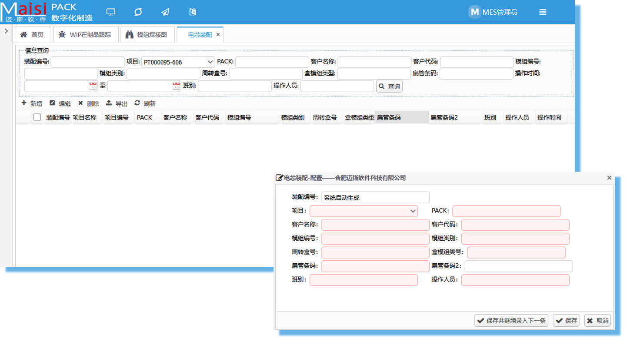Click the 新增 add toolbar button
Screen dimensions: 627x345
32,103
